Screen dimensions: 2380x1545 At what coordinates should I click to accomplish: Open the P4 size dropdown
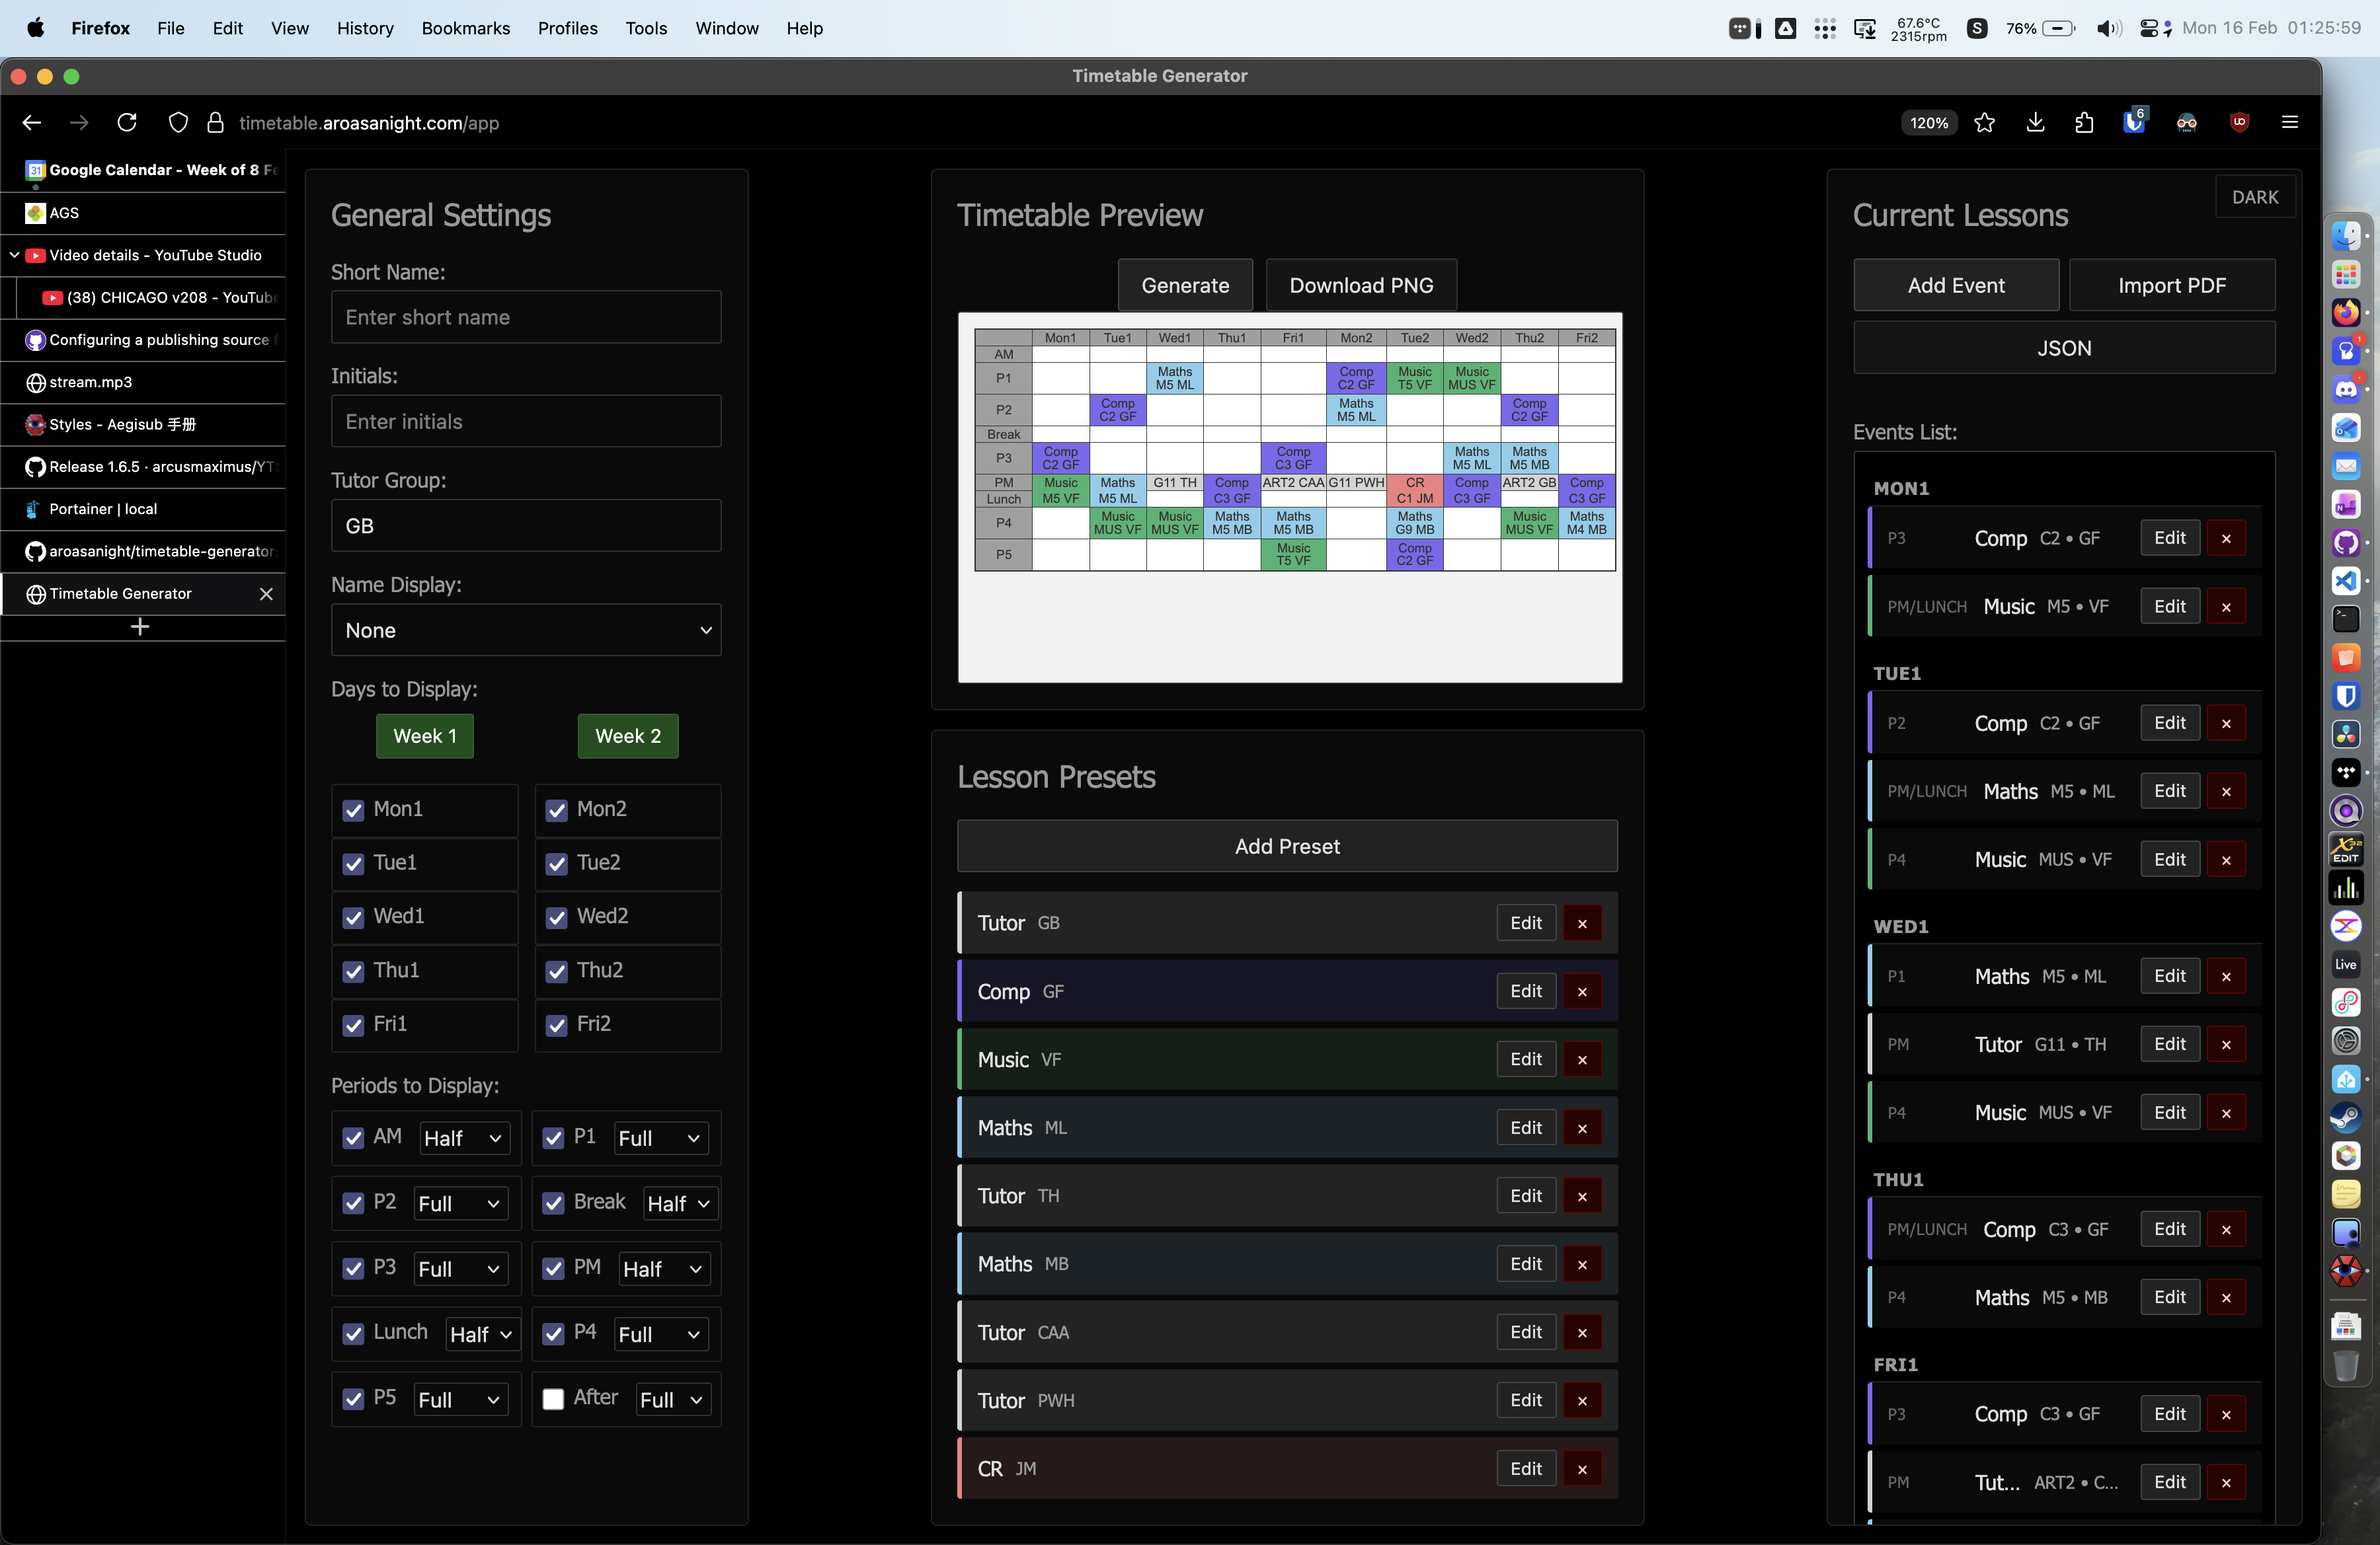point(661,1334)
